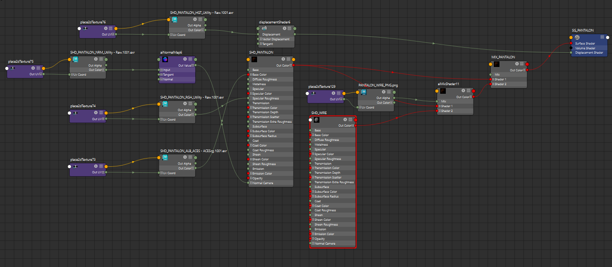Toggle solo on place2dTexture75 node
The width and height of the screenshot is (612, 267).
[33, 68]
